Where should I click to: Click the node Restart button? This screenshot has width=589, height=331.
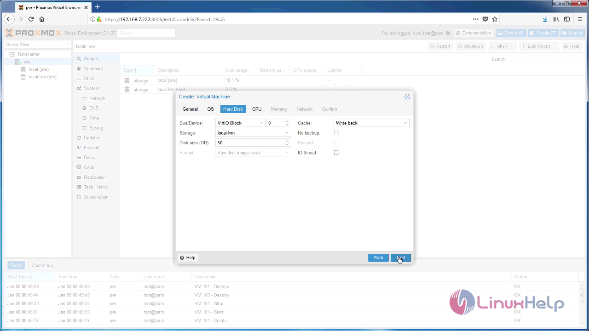[x=440, y=46]
